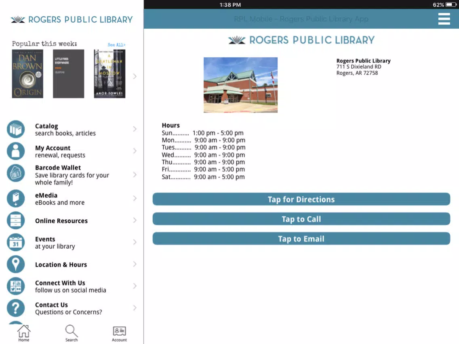This screenshot has width=459, height=344.
Task: Open the Account tab
Action: (x=119, y=334)
